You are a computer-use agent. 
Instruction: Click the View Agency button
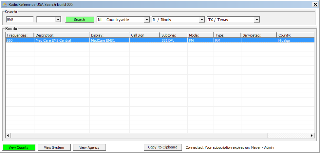[89, 147]
